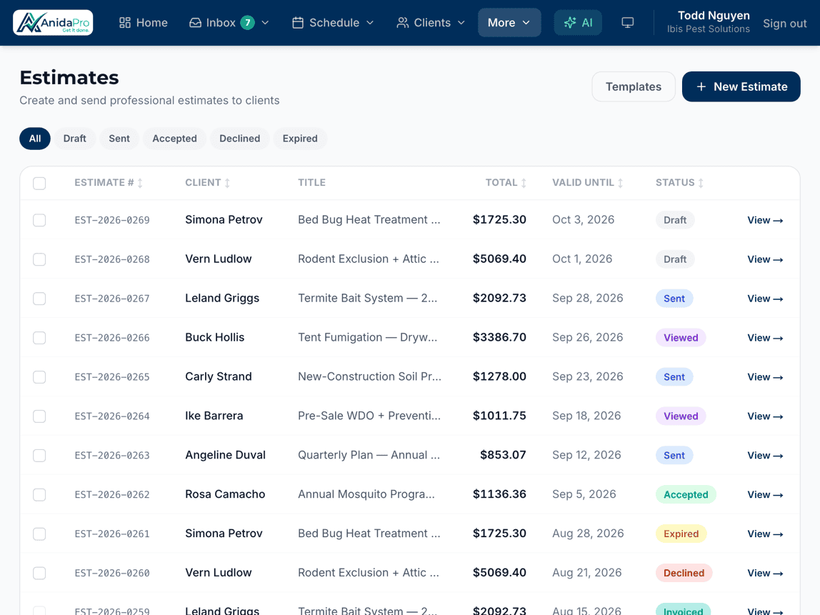Filter estimates by Declined tab
This screenshot has height=615, width=820.
click(x=239, y=139)
